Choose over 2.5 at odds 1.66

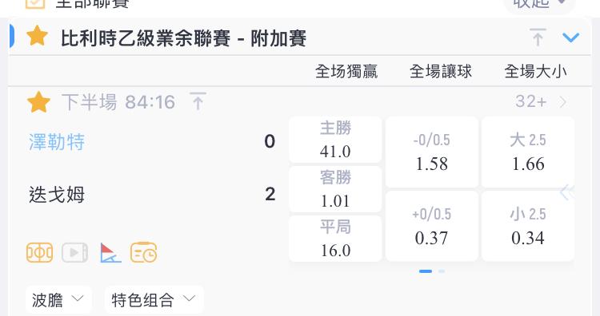point(528,152)
